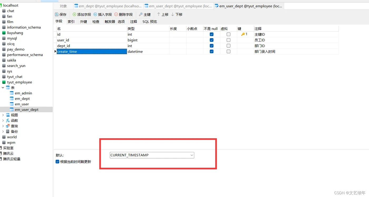
Task: Toggle the 根据当前时间戳更新 checkbox
Action: coord(57,162)
